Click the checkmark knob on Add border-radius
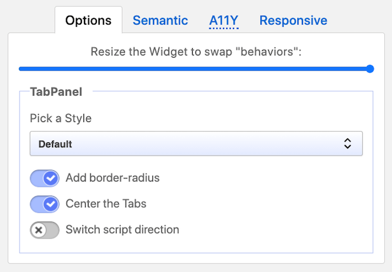Image resolution: width=392 pixels, height=272 pixels. pyautogui.click(x=52, y=179)
